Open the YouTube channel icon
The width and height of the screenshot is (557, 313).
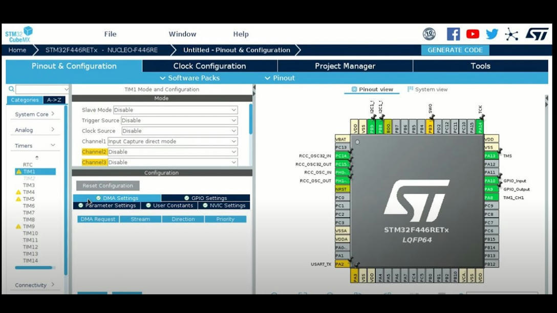(473, 34)
